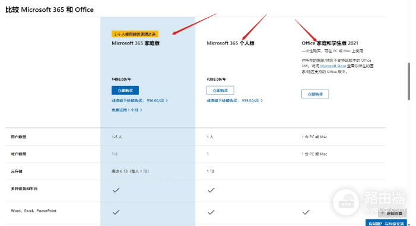Buy Microsoft 365 家庭版 with the solid blue 立即购买 button

(125, 90)
